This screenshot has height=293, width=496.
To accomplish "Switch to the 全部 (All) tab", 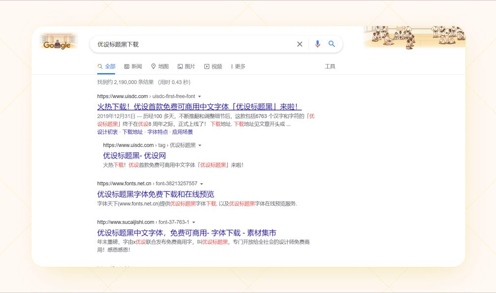I will pos(106,66).
